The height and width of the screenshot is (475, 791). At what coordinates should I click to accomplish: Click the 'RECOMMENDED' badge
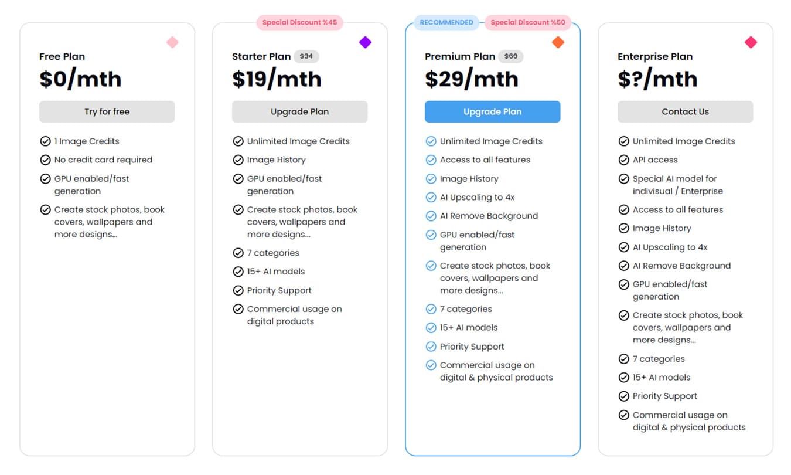pyautogui.click(x=446, y=23)
